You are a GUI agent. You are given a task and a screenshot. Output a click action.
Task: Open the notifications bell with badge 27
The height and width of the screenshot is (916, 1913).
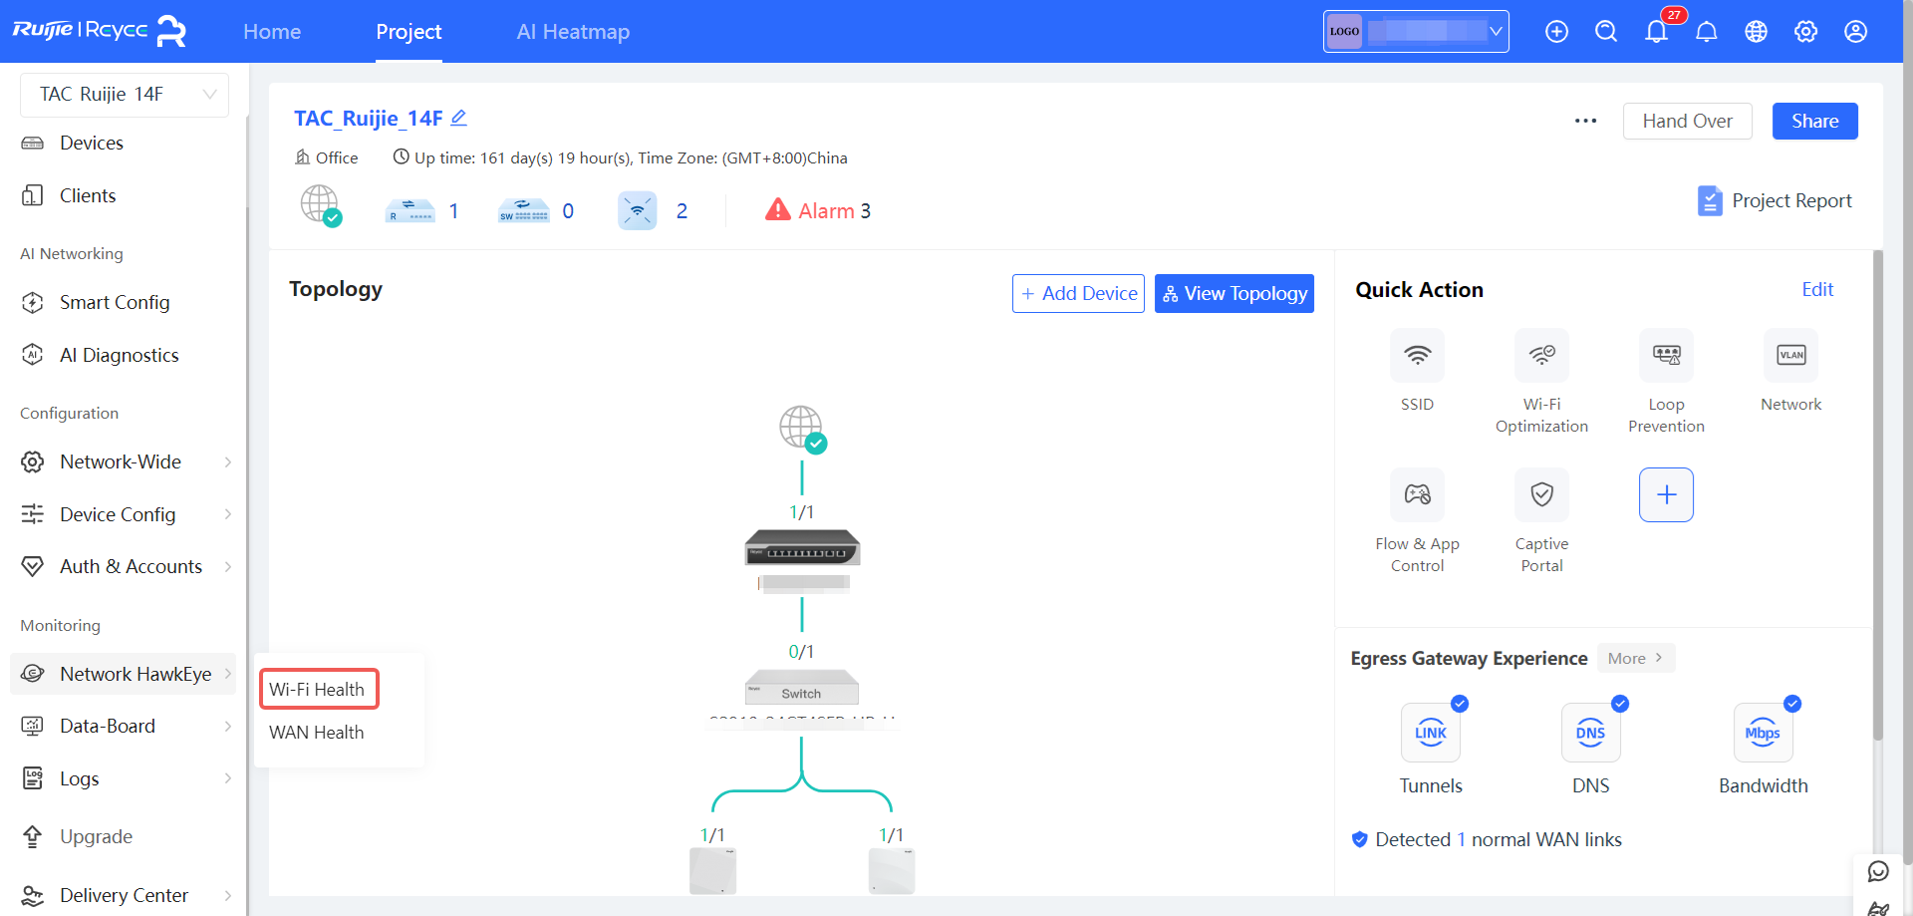click(x=1656, y=32)
